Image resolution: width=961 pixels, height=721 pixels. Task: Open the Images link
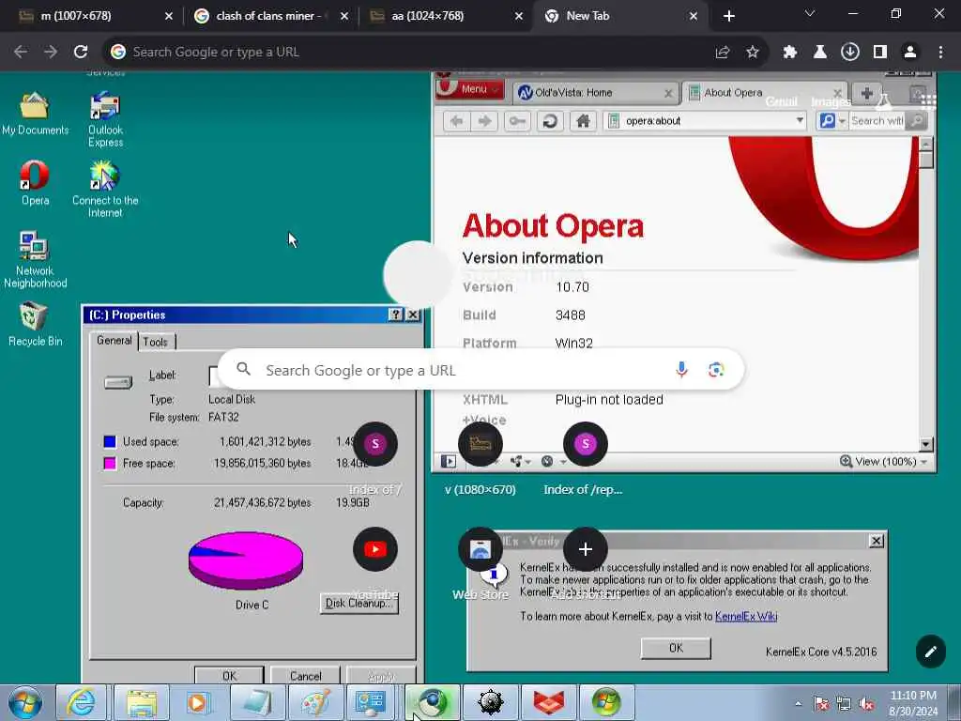coord(831,101)
